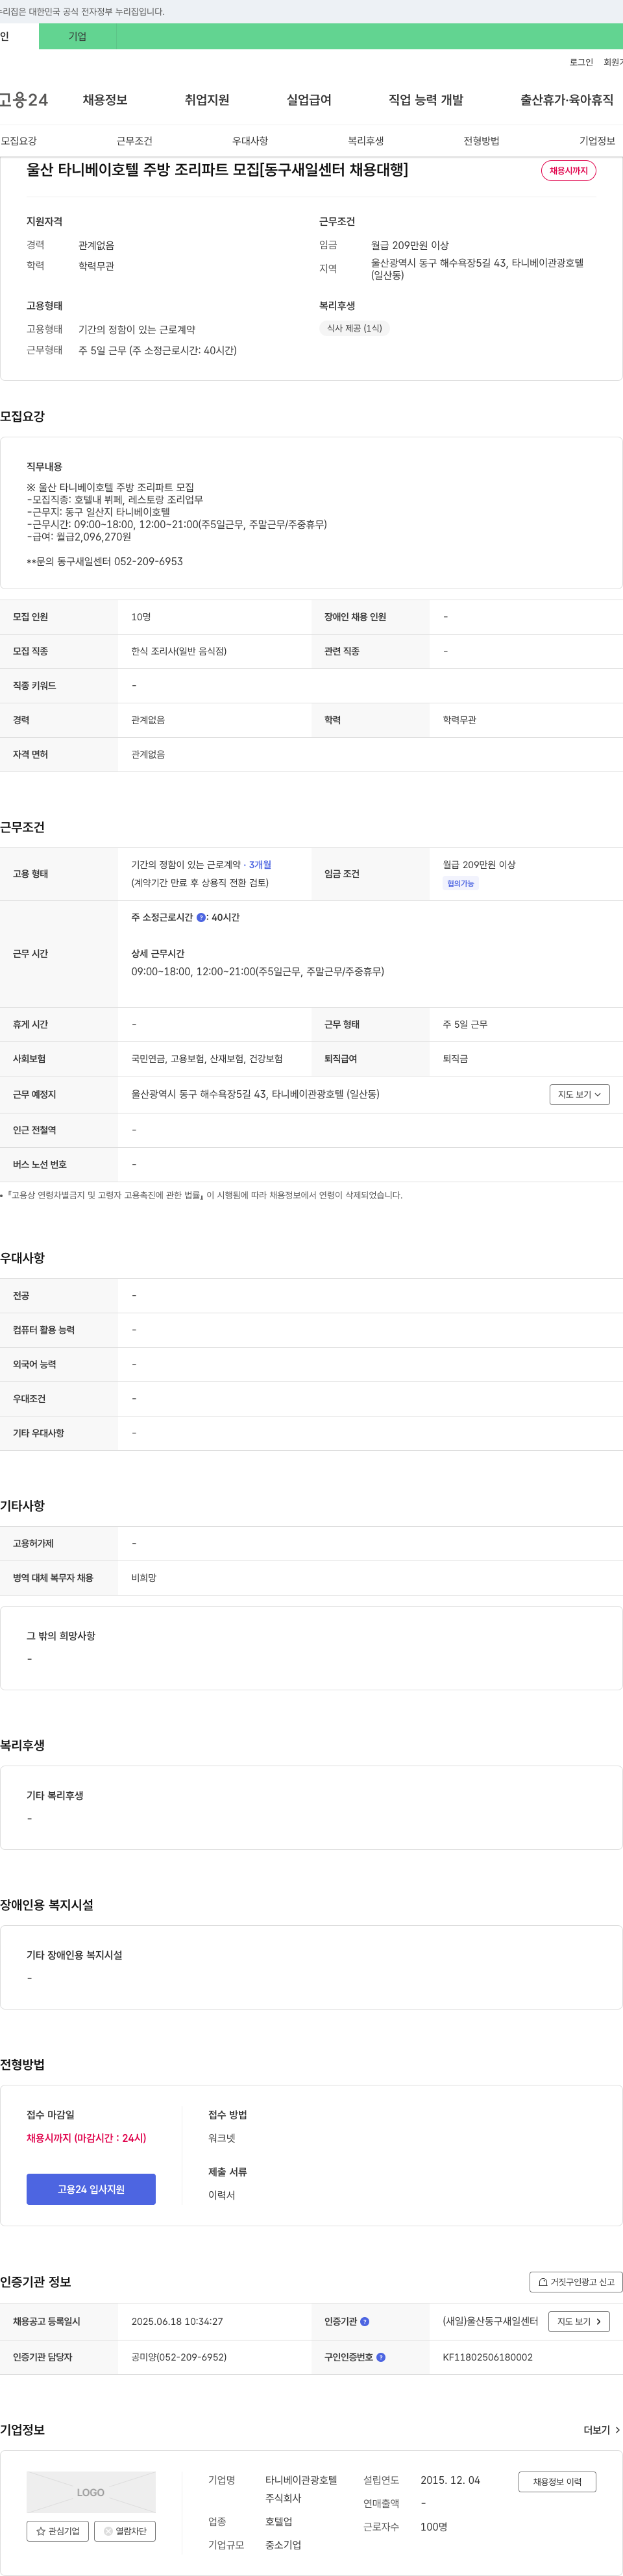Open the 취업지원 main menu
This screenshot has width=623, height=2576.
pyautogui.click(x=207, y=100)
